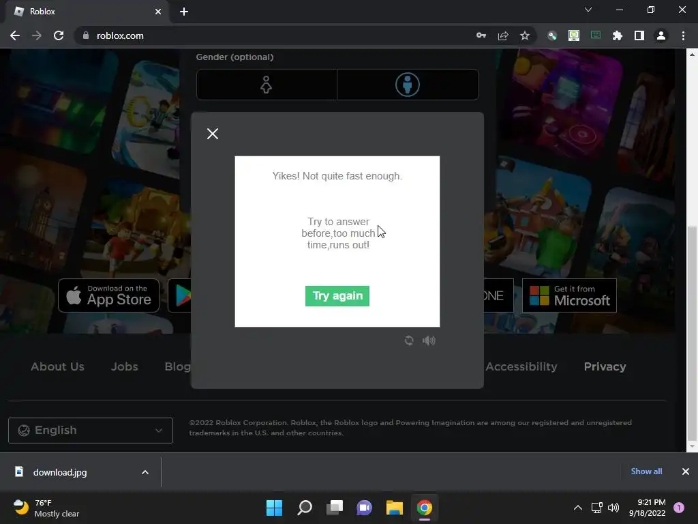Click the share this page icon
698x524 pixels.
pos(503,35)
